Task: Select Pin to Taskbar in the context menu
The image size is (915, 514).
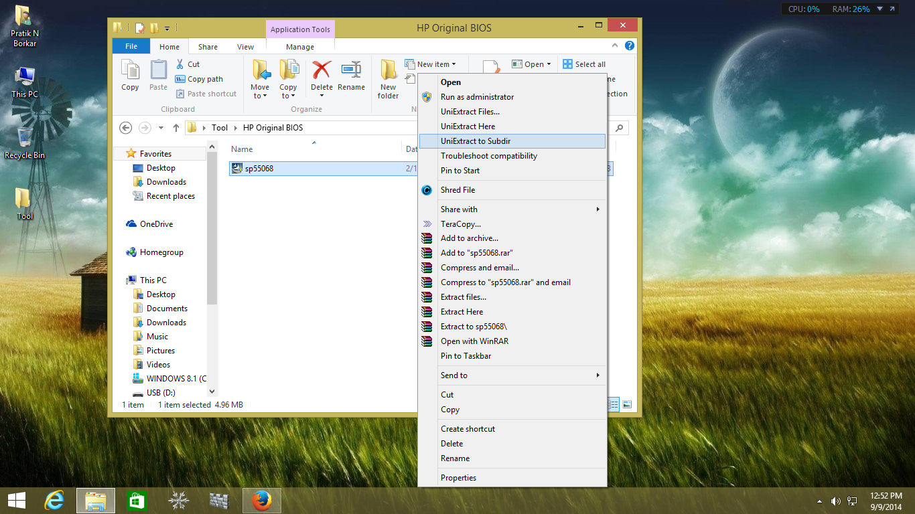Action: click(512, 356)
